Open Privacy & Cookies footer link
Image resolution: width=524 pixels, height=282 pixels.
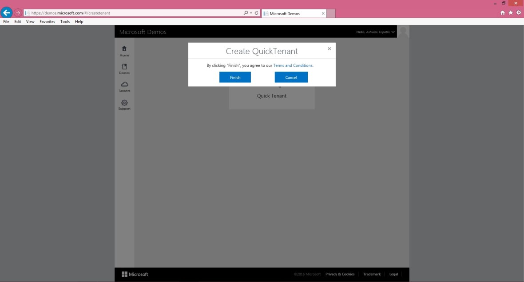pos(340,274)
